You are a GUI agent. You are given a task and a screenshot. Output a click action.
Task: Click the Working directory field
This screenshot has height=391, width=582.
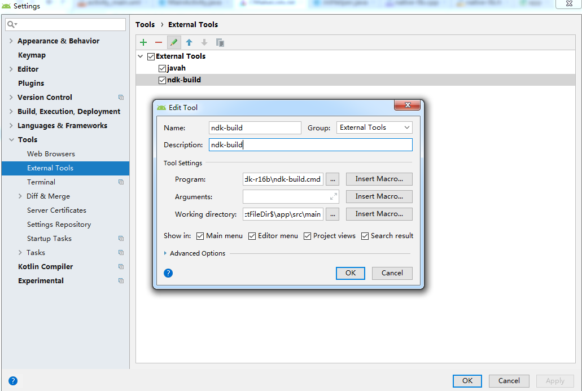pos(283,214)
